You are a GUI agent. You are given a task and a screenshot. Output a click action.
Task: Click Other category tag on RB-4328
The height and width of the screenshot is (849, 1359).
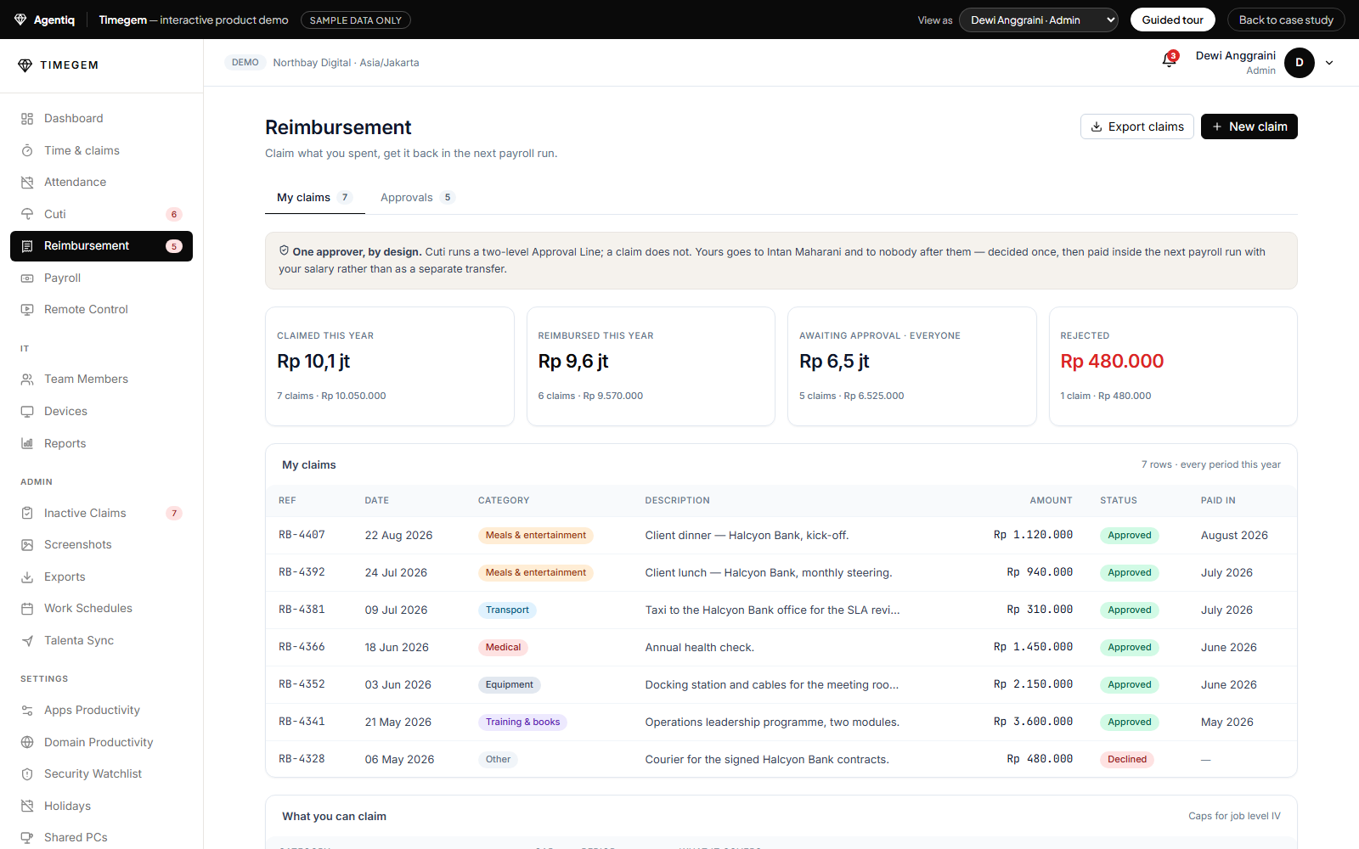[x=498, y=760]
